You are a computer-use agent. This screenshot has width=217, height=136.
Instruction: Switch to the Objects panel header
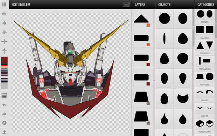(164, 5)
